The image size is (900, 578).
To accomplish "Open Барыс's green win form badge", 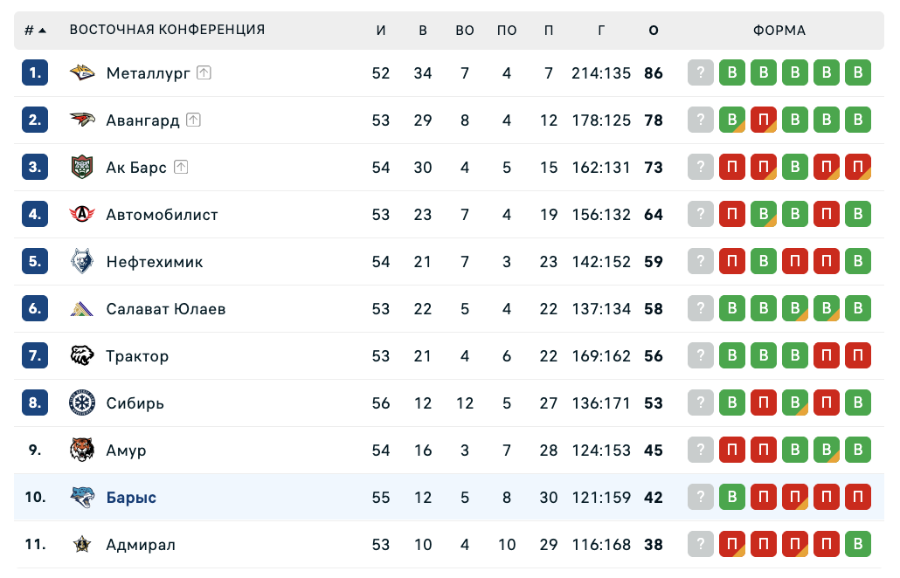I will click(x=732, y=498).
